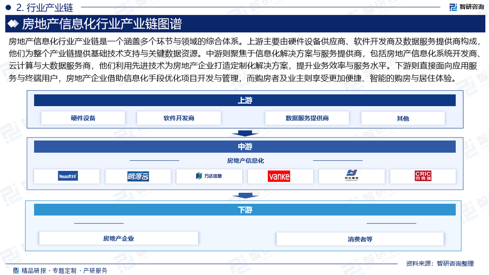Click the Neusoft logo tile
Image resolution: width=489 pixels, height=275 pixels.
tap(67, 176)
